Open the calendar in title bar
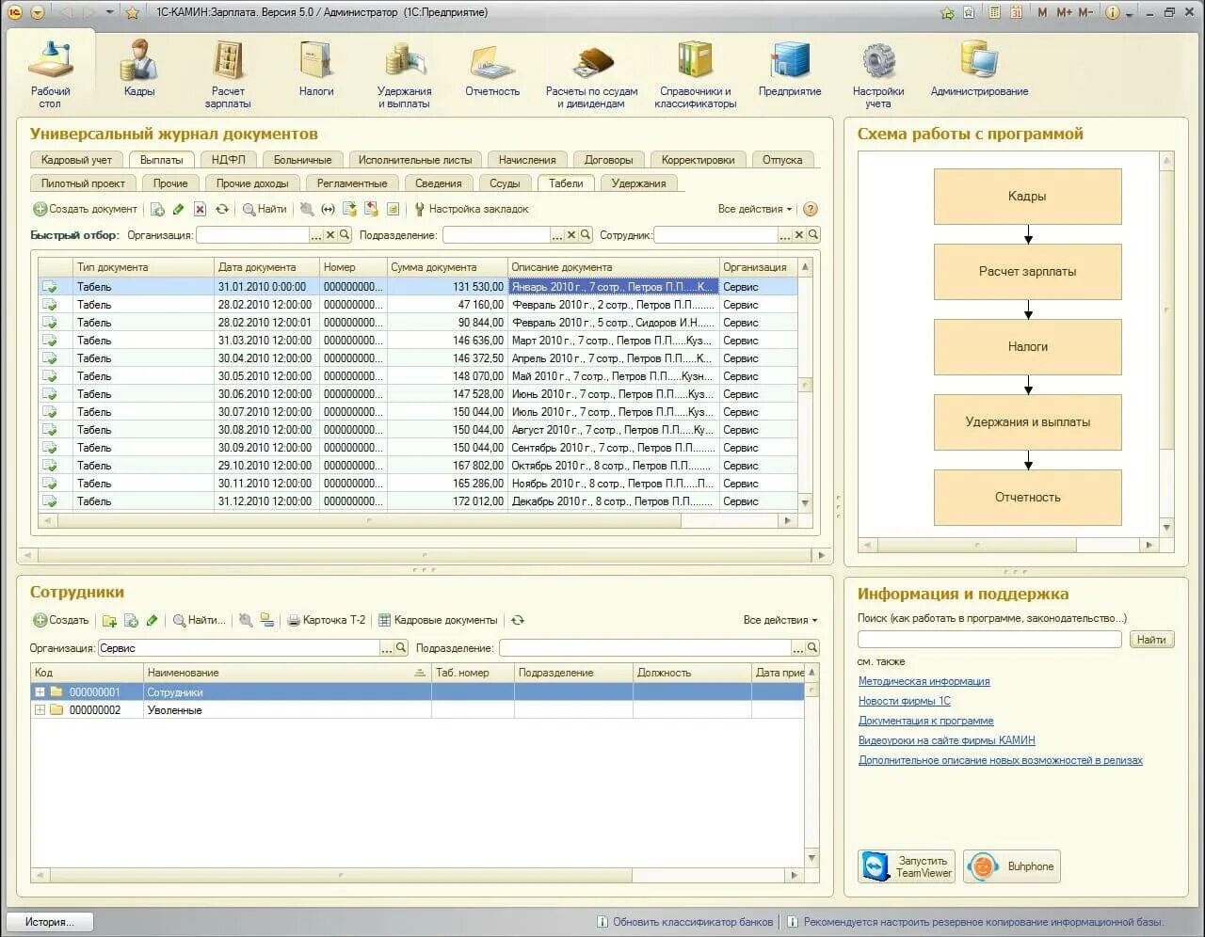 pos(1017,12)
